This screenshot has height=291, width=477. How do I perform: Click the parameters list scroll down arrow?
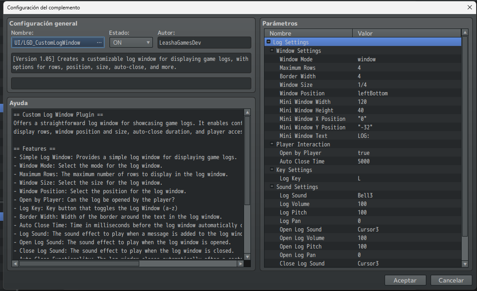point(465,264)
